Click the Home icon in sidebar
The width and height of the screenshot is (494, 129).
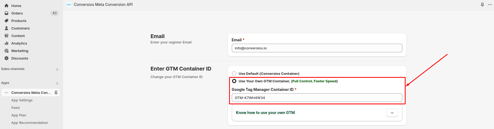(x=6, y=6)
